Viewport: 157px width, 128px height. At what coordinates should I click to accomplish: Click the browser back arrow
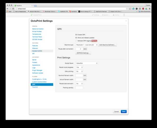(x=7, y=9)
